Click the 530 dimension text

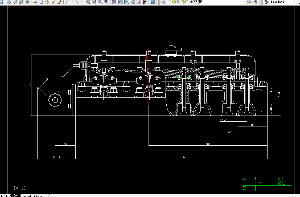tap(186, 157)
